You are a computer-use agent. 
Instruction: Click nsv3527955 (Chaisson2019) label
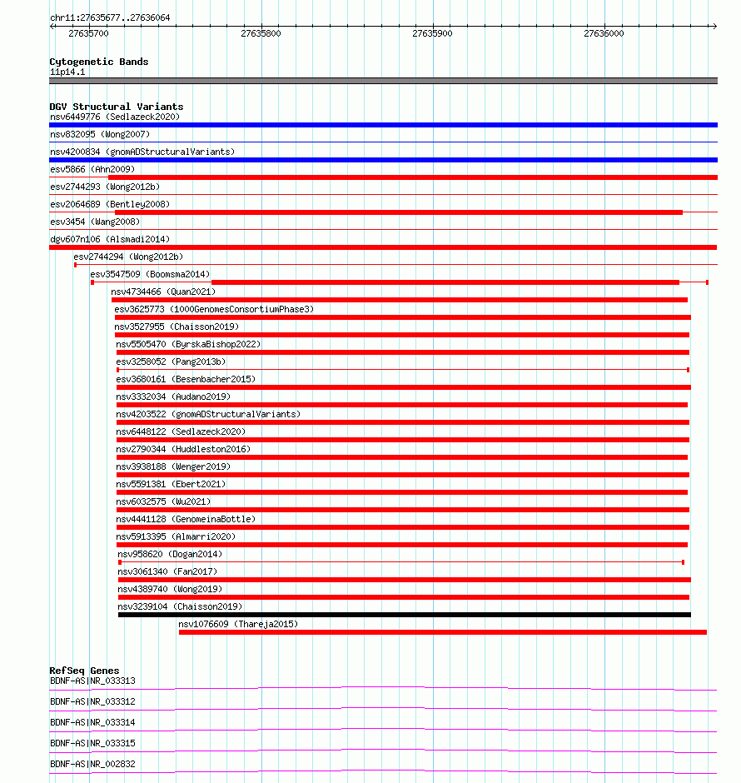(x=177, y=327)
